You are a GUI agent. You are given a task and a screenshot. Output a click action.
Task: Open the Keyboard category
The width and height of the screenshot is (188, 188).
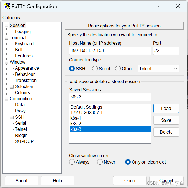pyautogui.click(x=24, y=44)
